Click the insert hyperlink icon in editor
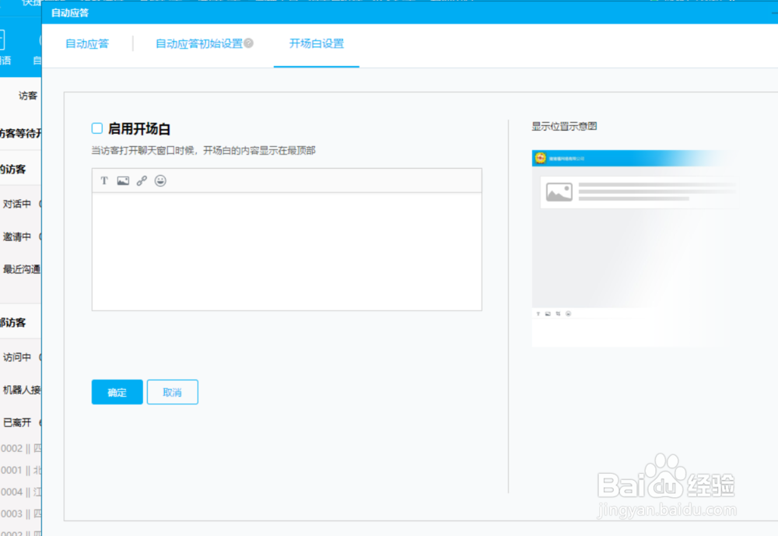778x536 pixels. (x=142, y=181)
